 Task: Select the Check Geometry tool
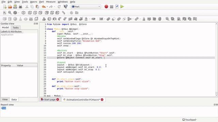(144, 19)
